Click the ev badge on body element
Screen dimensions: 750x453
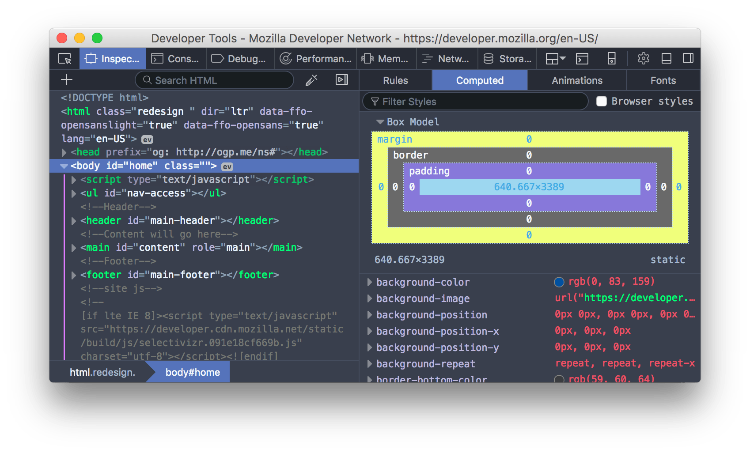(x=227, y=166)
